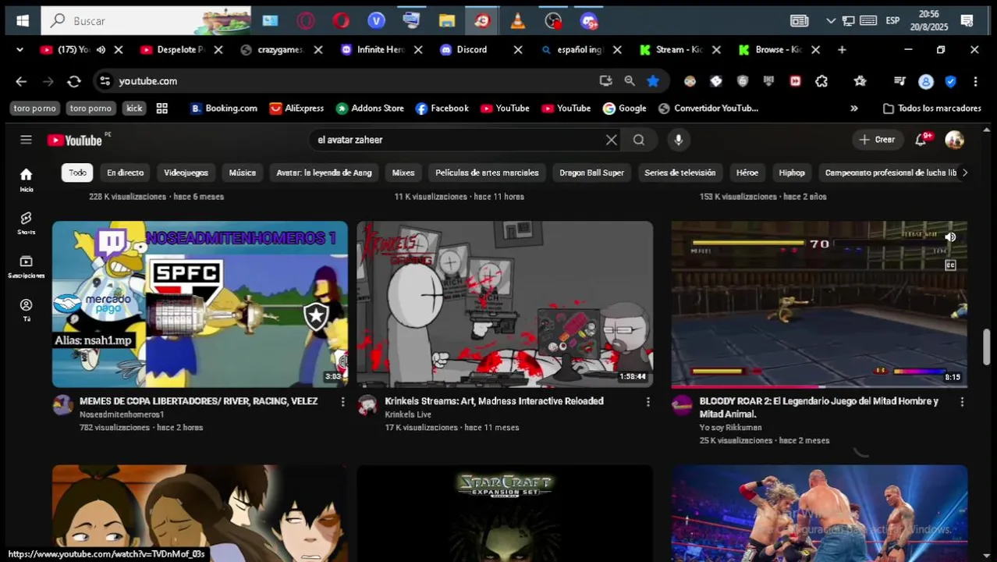The height and width of the screenshot is (562, 997).
Task: Show more filter chips with right arrow
Action: pos(964,173)
